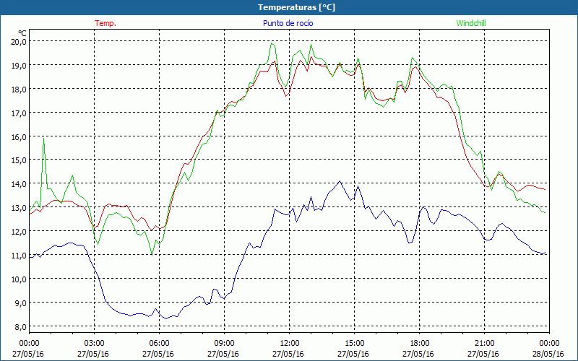Click the '09:00' time axis label
The width and height of the screenshot is (578, 361).
(224, 344)
